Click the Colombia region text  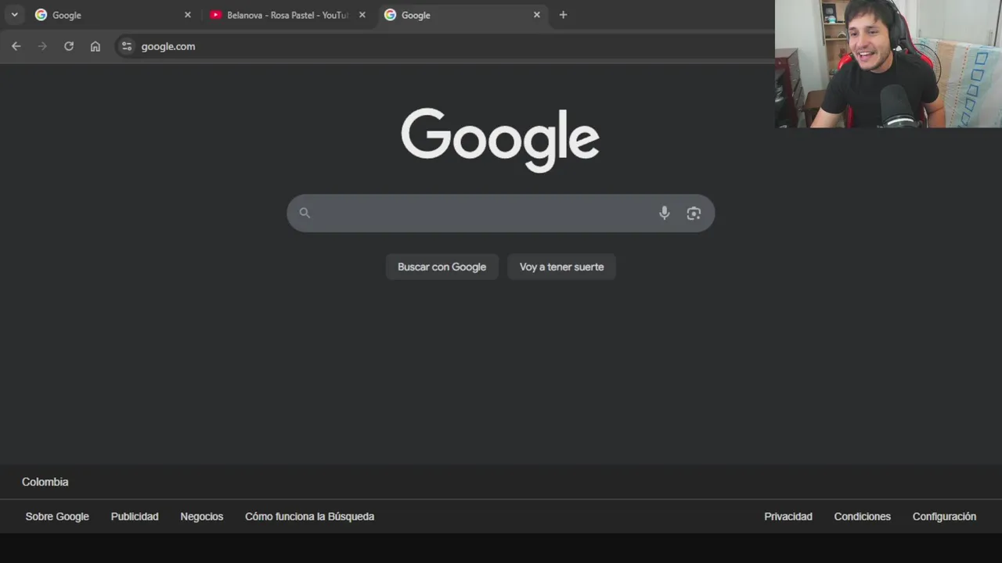45,482
